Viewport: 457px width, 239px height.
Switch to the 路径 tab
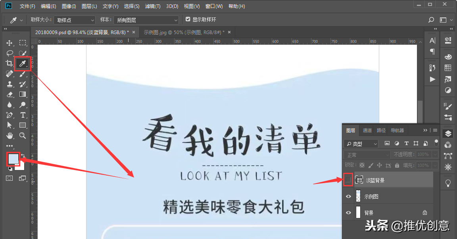point(381,130)
